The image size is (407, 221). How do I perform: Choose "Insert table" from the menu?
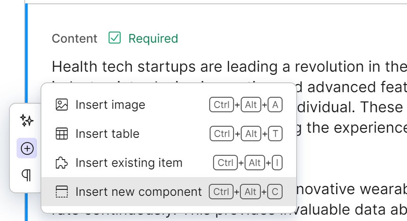pyautogui.click(x=108, y=134)
